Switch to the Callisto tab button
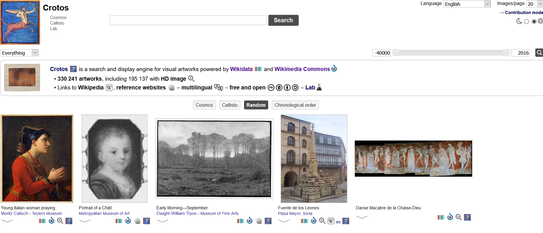This screenshot has height=233, width=543. pos(230,105)
